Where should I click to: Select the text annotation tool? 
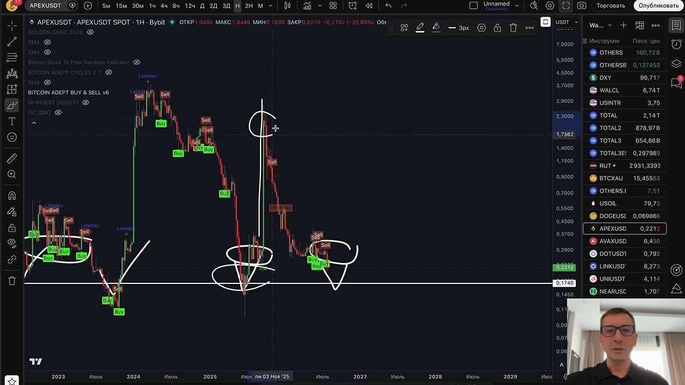tap(12, 122)
